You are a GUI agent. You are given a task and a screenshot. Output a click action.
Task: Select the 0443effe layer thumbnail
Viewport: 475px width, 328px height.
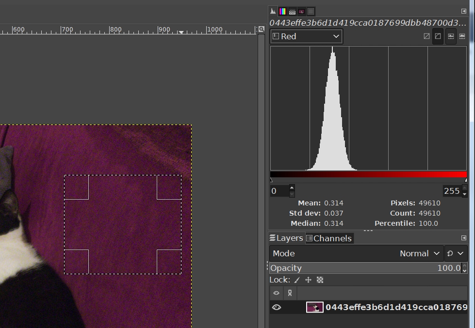314,307
